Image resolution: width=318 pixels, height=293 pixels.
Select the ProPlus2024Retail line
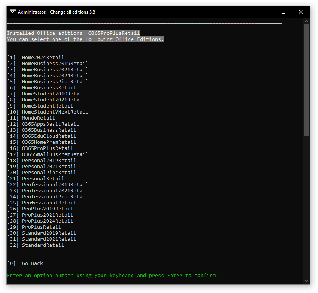tap(47, 221)
